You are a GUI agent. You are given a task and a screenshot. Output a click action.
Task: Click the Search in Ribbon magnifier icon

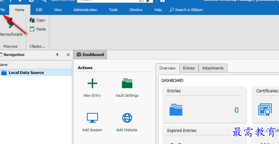coord(171,10)
